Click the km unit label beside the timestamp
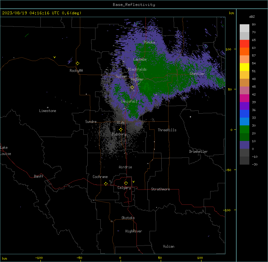The width and height of the screenshot is (268, 262). pyautogui.click(x=232, y=13)
